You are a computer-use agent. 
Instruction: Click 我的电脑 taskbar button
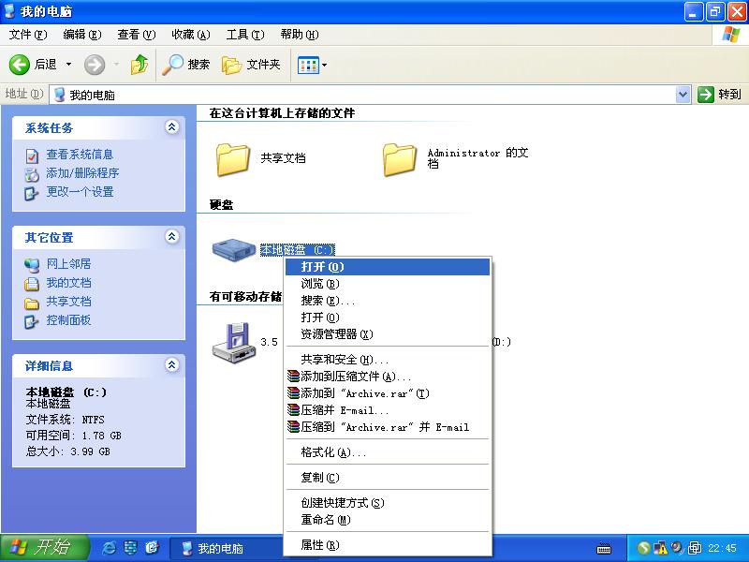pyautogui.click(x=227, y=548)
